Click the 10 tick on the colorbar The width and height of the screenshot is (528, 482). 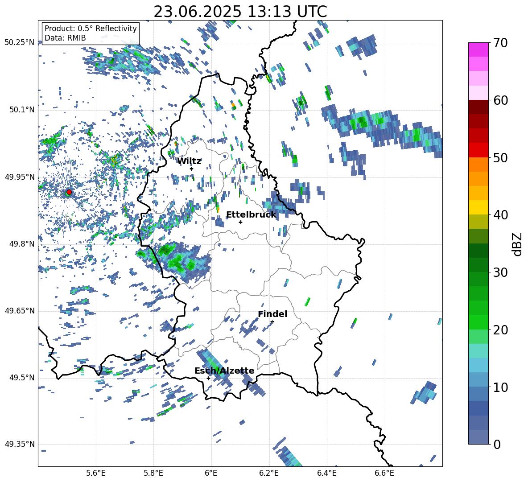point(500,387)
